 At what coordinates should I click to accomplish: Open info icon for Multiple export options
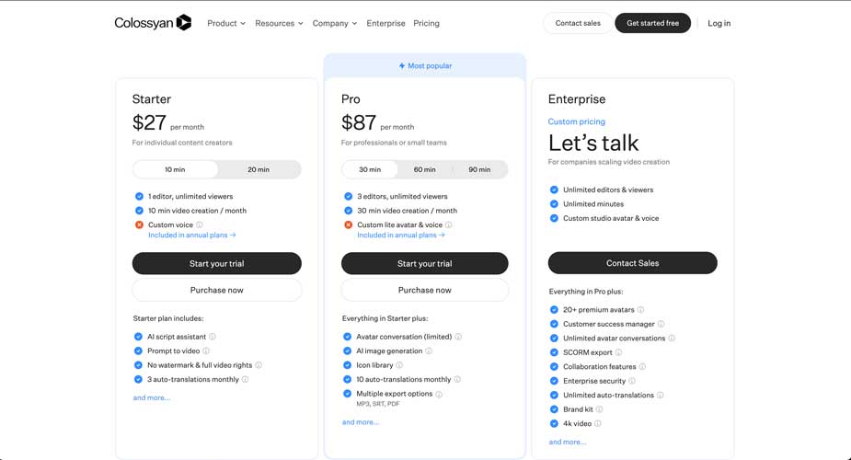[x=439, y=394]
